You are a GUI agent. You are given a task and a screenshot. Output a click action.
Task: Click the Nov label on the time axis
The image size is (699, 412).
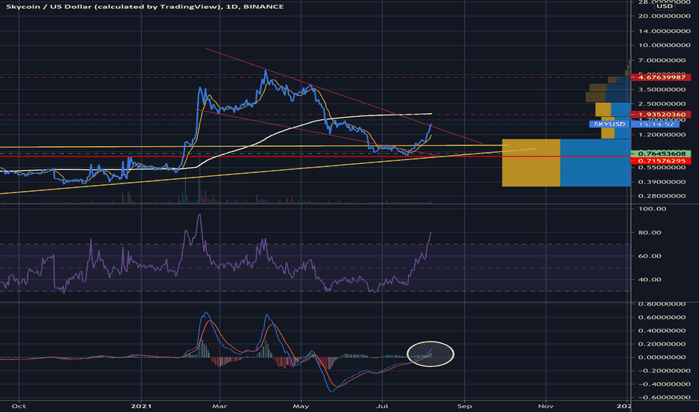(545, 405)
